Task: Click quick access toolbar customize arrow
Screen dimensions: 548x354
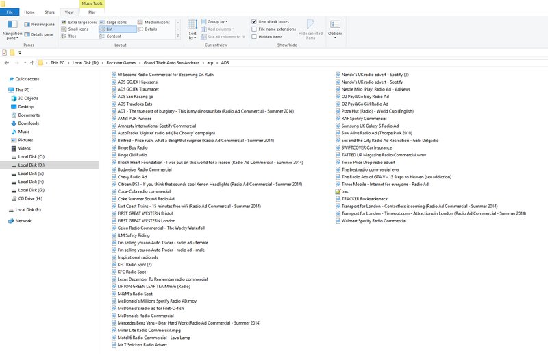Action: click(x=20, y=53)
